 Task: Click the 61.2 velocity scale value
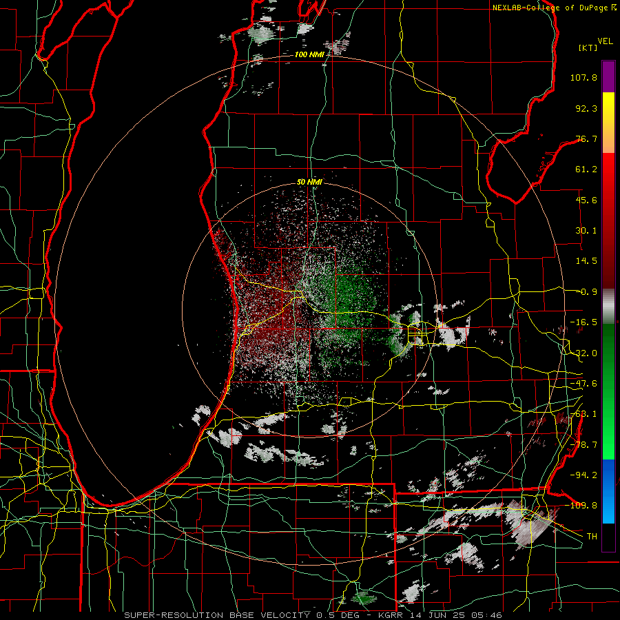tap(586, 169)
